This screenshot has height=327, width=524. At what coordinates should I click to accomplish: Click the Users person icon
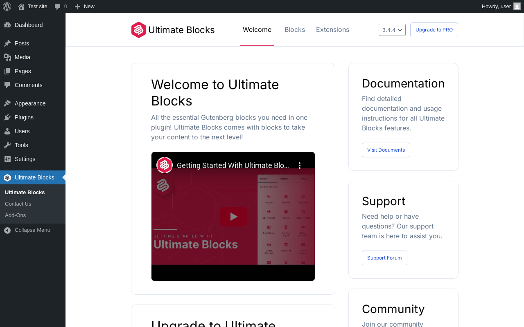click(7, 131)
